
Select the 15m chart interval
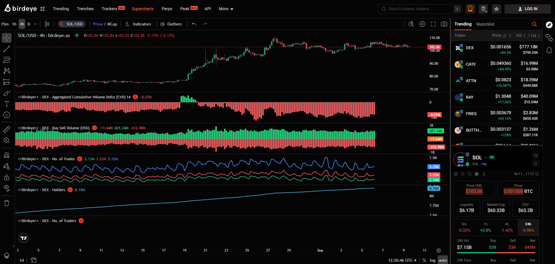[5, 24]
